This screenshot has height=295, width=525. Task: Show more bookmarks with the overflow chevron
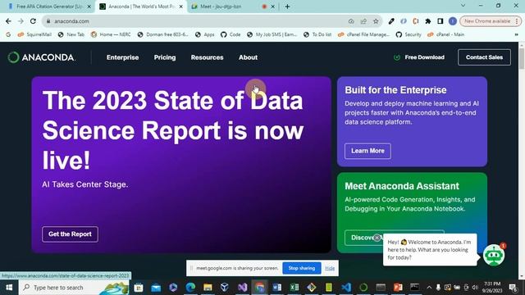tap(516, 34)
